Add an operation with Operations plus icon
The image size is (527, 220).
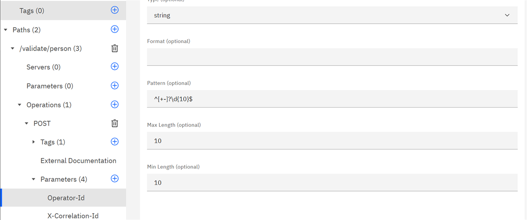115,105
